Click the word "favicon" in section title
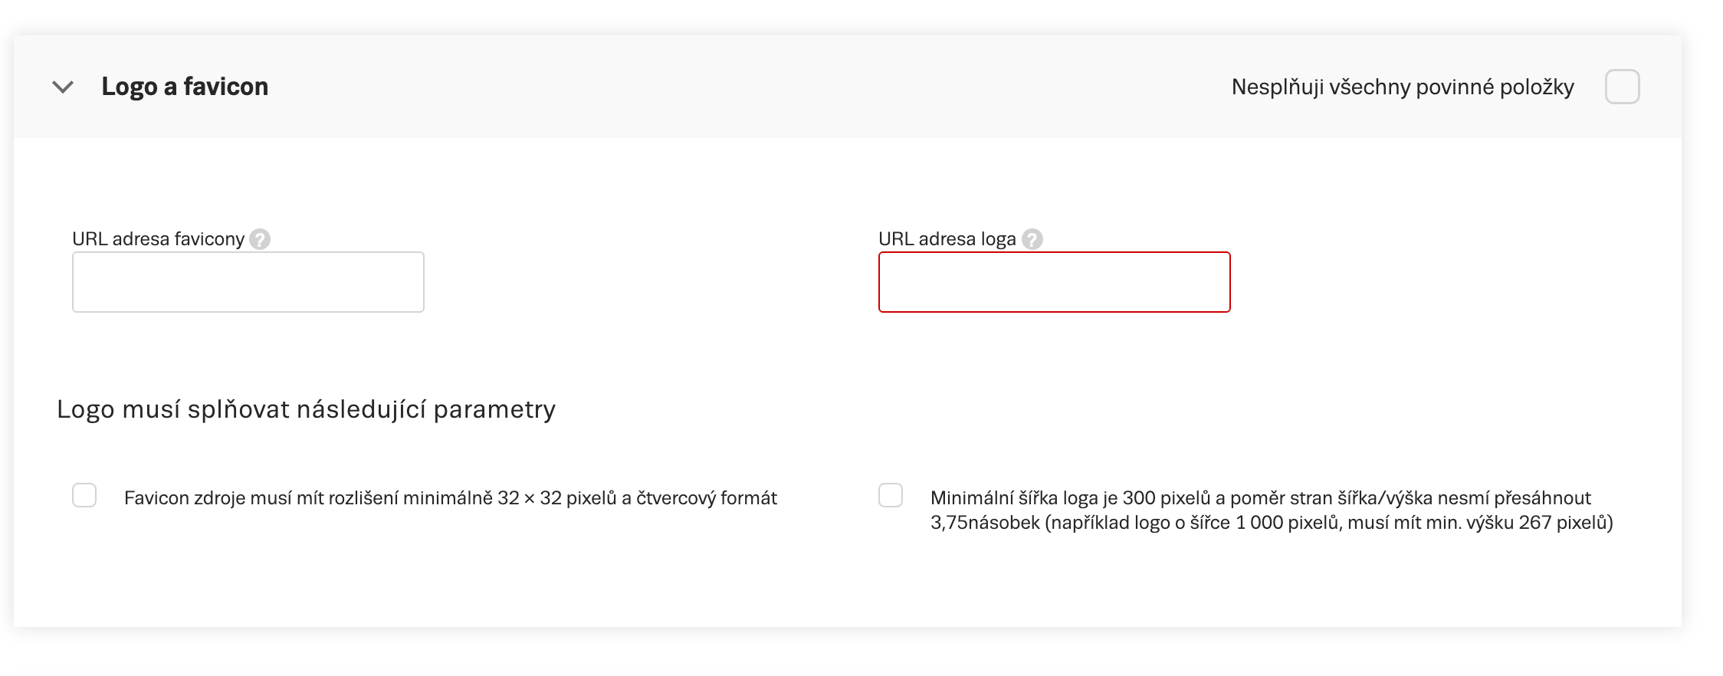The width and height of the screenshot is (1723, 676). pos(226,87)
